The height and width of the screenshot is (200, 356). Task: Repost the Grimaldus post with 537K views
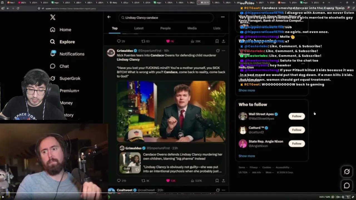145,181
